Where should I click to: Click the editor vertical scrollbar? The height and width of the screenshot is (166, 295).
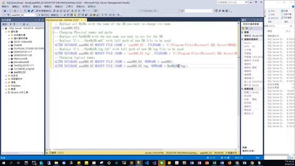click(239, 85)
